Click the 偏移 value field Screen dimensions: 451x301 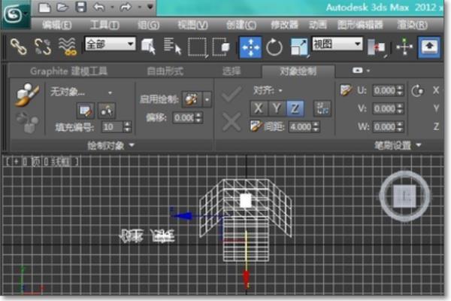pyautogui.click(x=183, y=117)
